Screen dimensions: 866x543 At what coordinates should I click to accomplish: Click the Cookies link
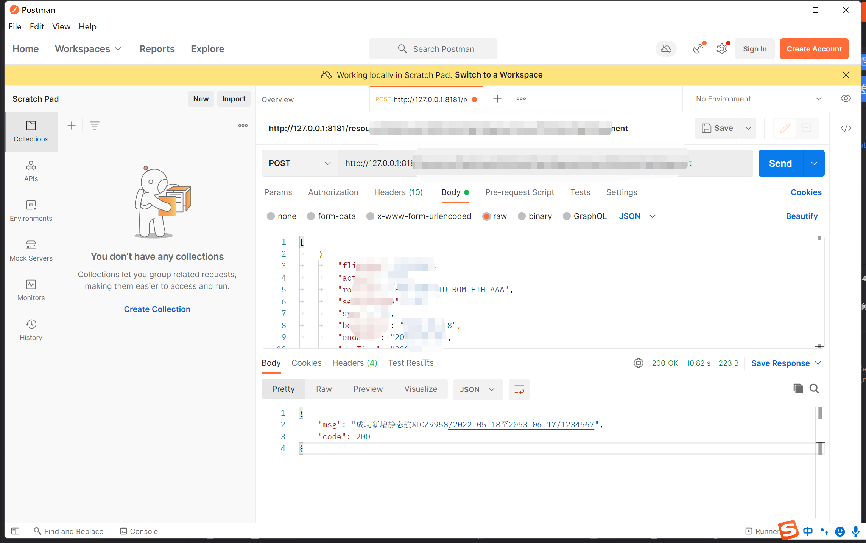point(806,192)
